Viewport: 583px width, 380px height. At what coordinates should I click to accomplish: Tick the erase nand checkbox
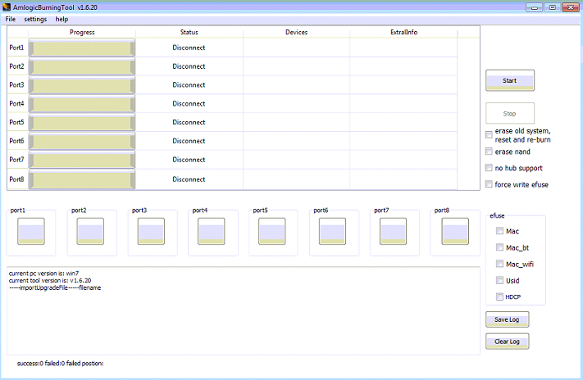coord(489,152)
